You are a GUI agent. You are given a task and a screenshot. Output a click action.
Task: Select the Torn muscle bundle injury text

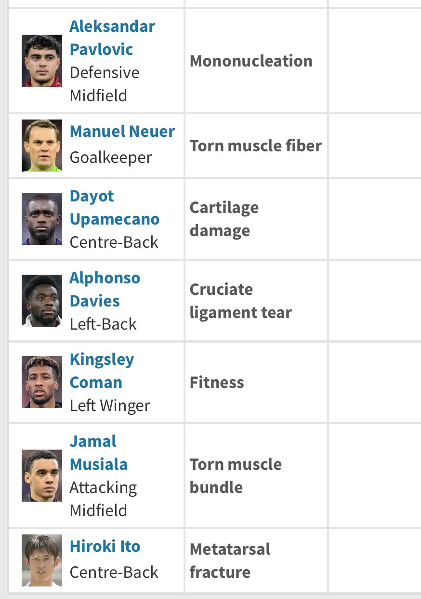(236, 476)
